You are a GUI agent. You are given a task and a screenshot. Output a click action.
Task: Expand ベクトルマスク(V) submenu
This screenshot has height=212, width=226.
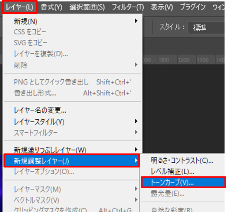pos(72,200)
